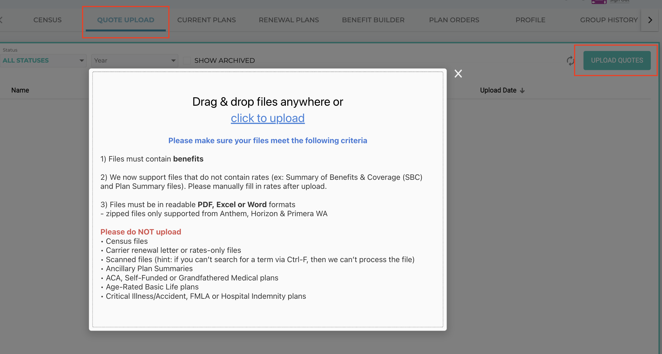Open the All Statuses dropdown
The image size is (662, 354).
click(43, 61)
